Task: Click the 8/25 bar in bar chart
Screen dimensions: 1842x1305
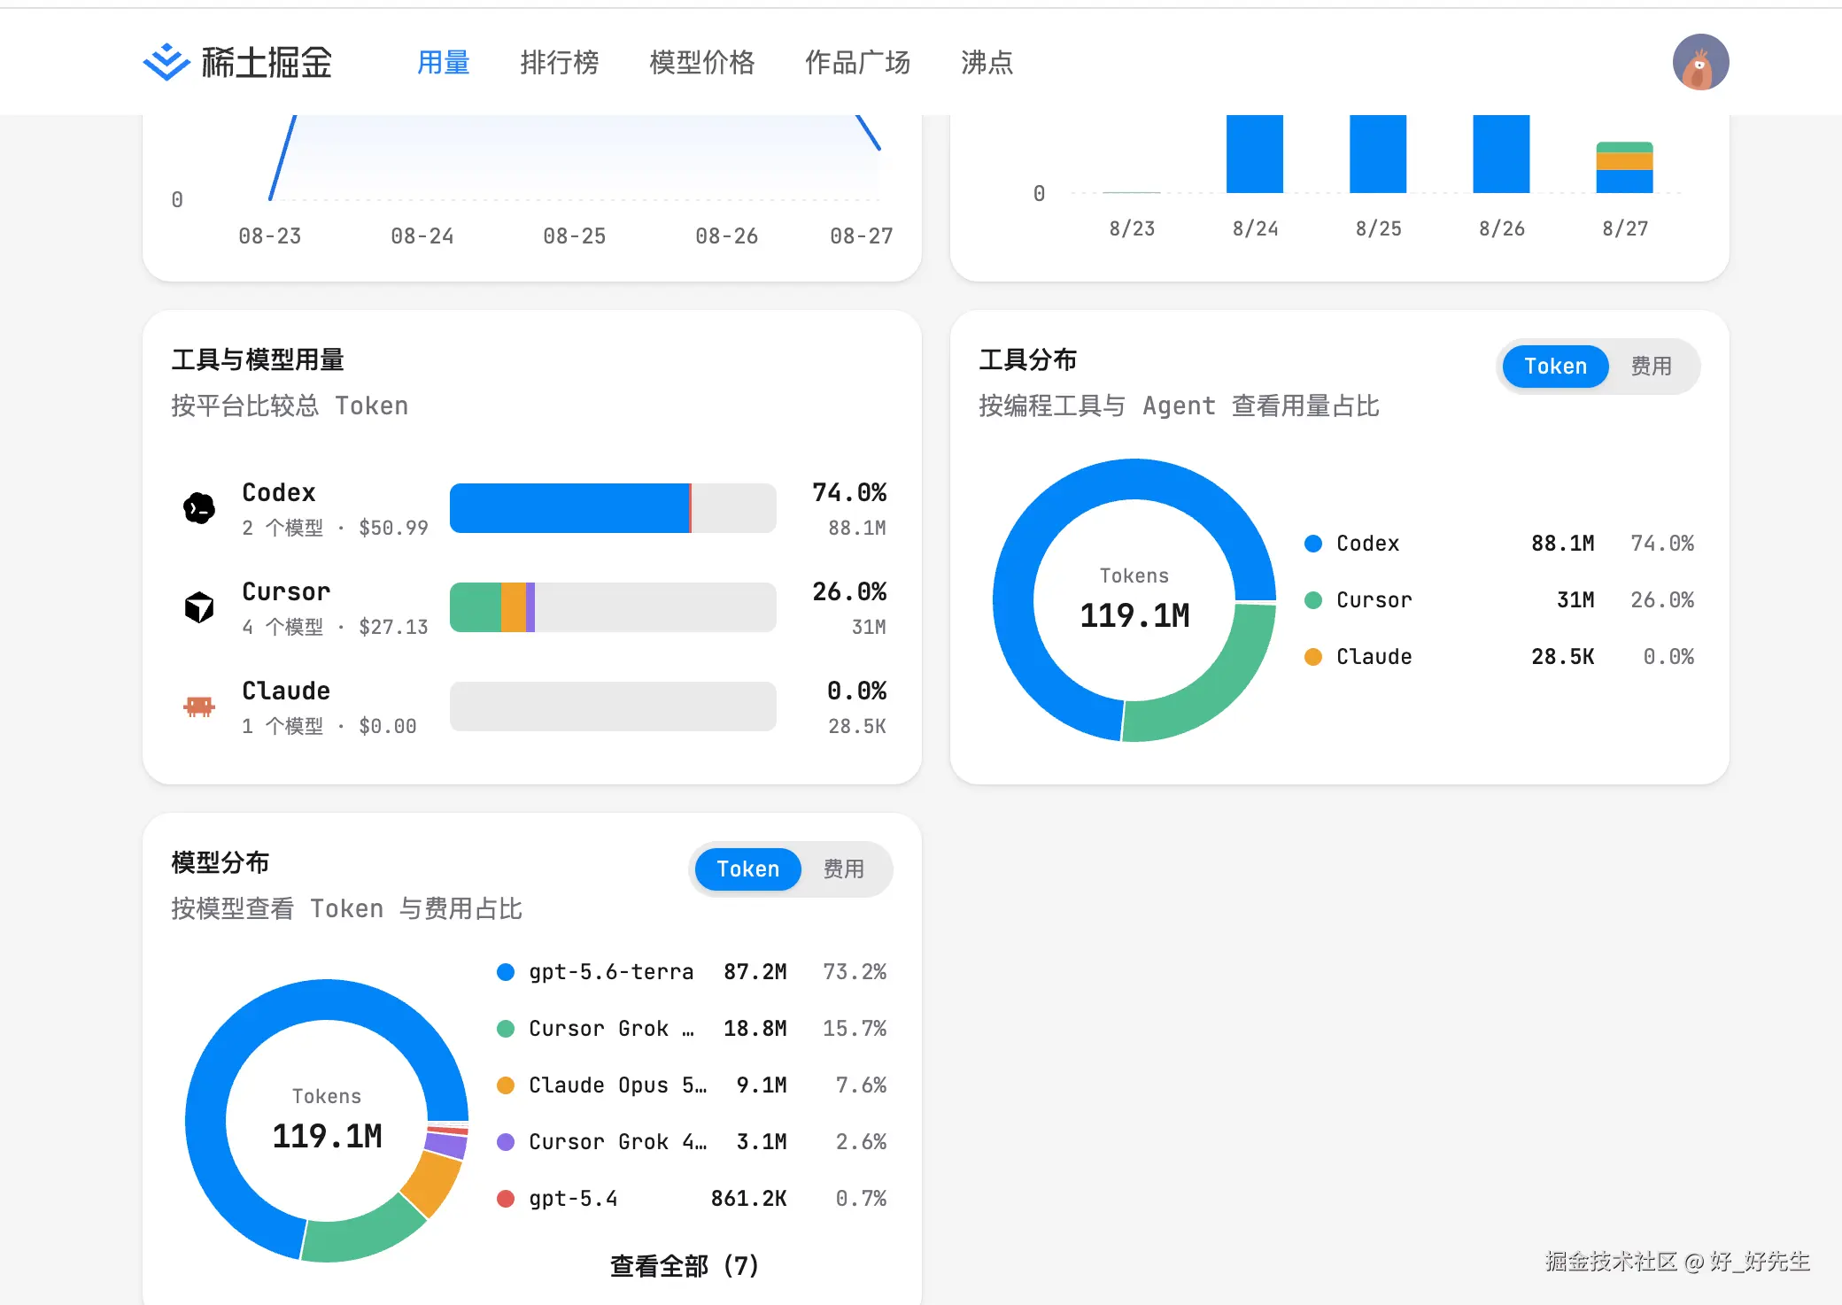Action: pos(1378,154)
